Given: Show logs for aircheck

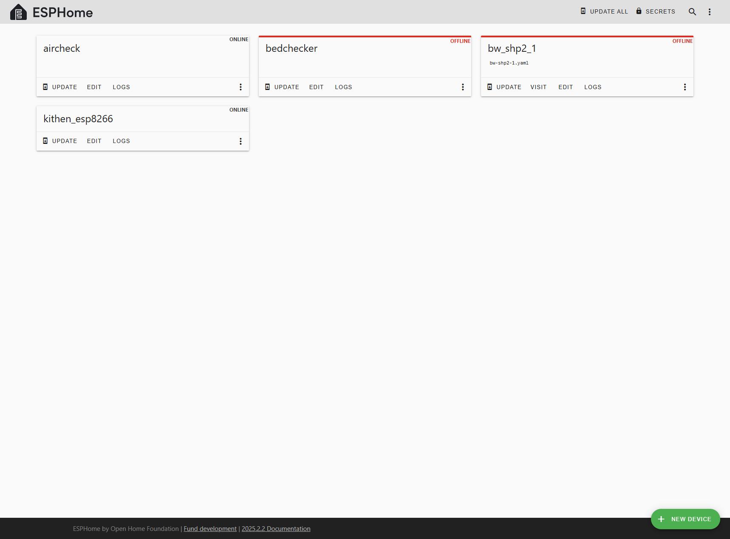Looking at the screenshot, I should [x=121, y=87].
